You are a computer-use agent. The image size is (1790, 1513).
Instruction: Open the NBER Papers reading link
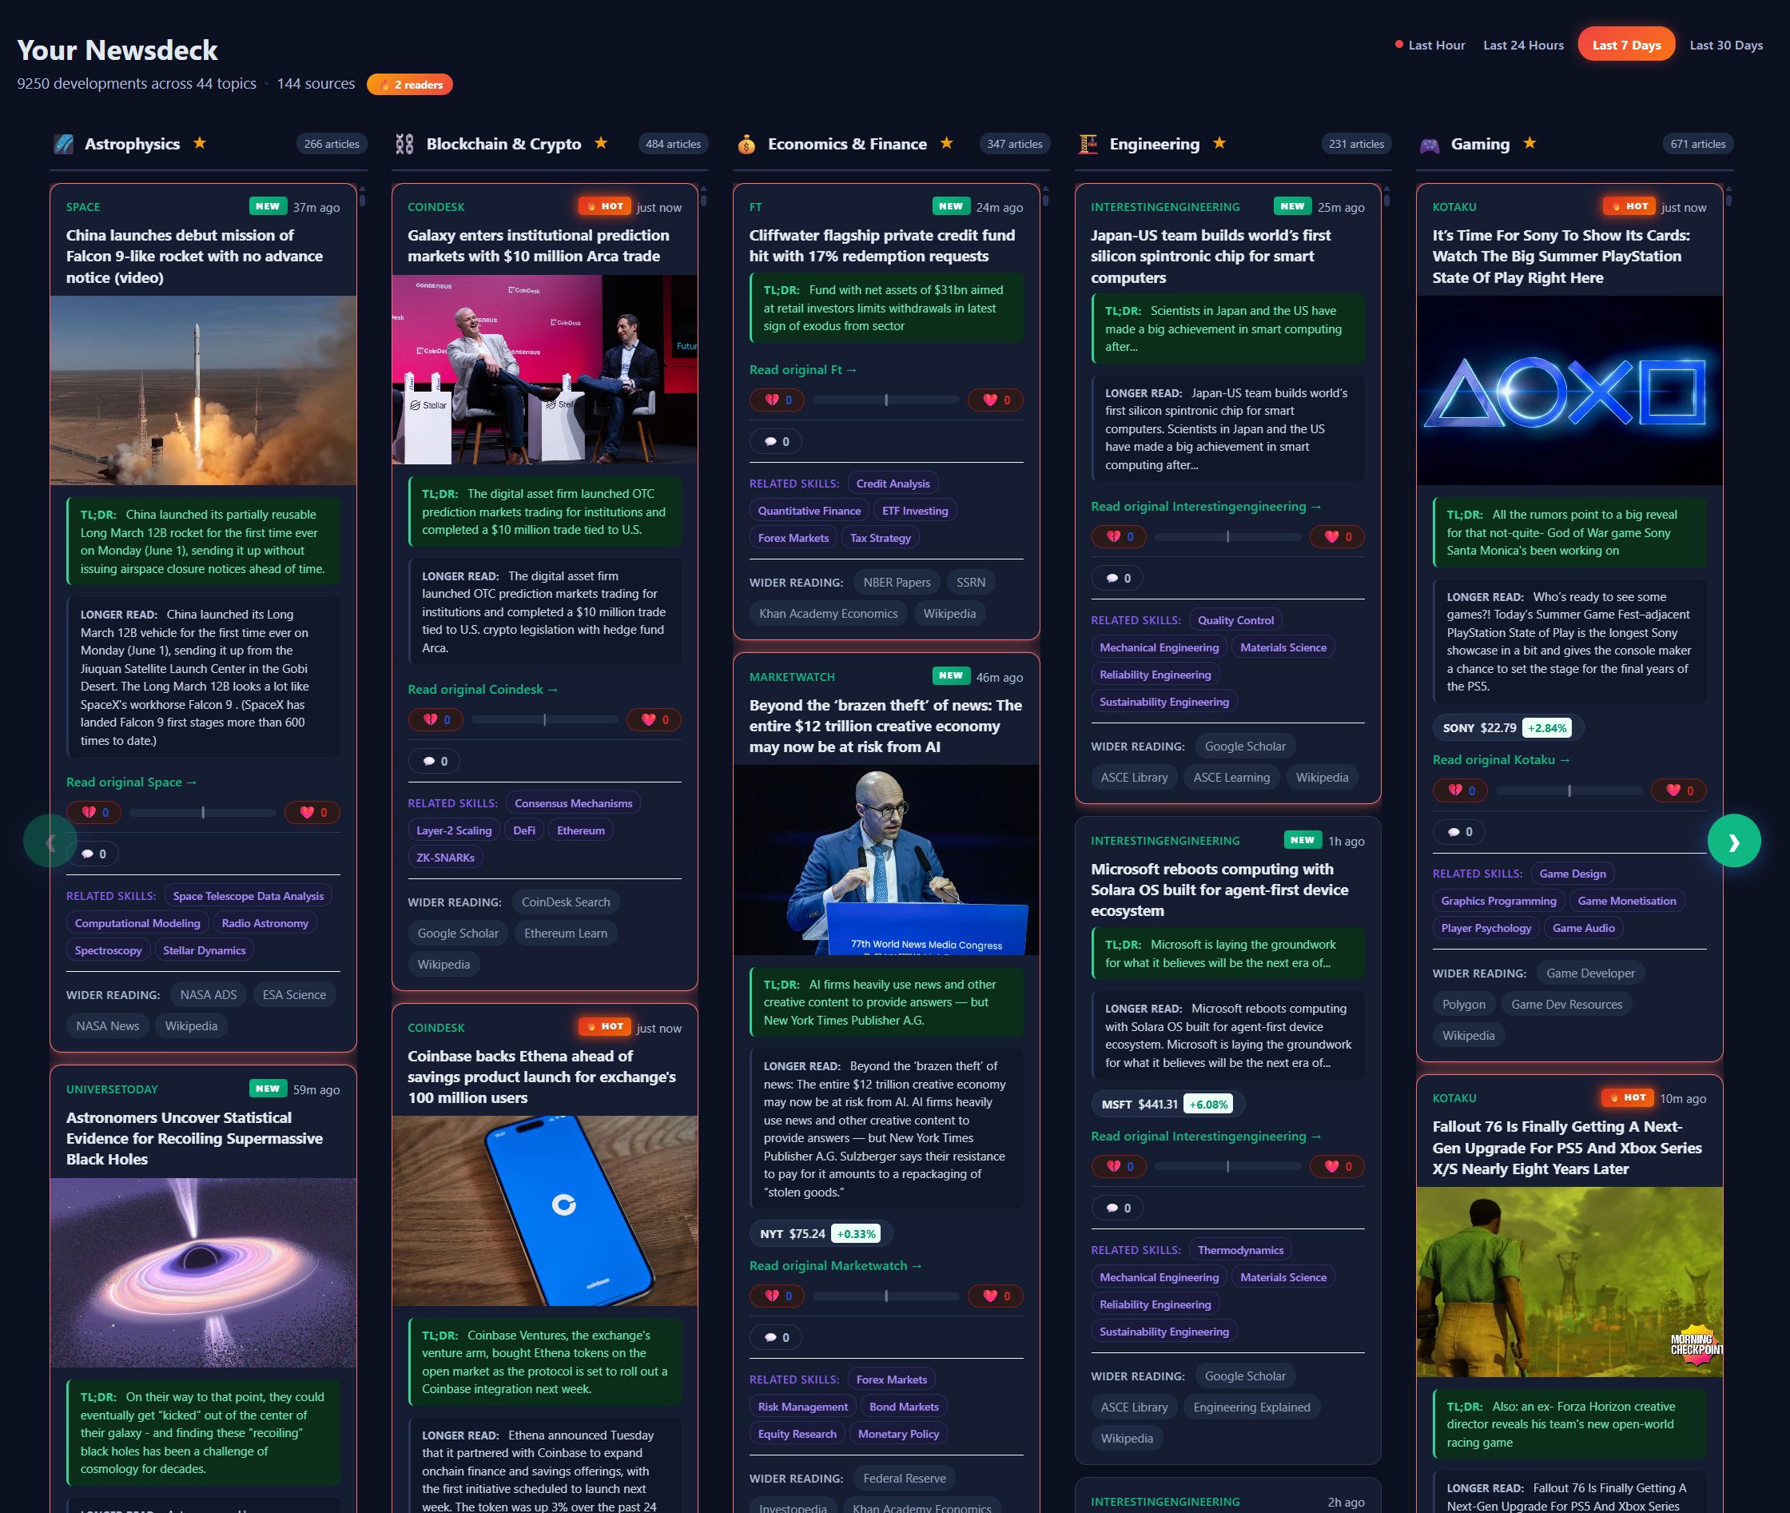click(897, 583)
